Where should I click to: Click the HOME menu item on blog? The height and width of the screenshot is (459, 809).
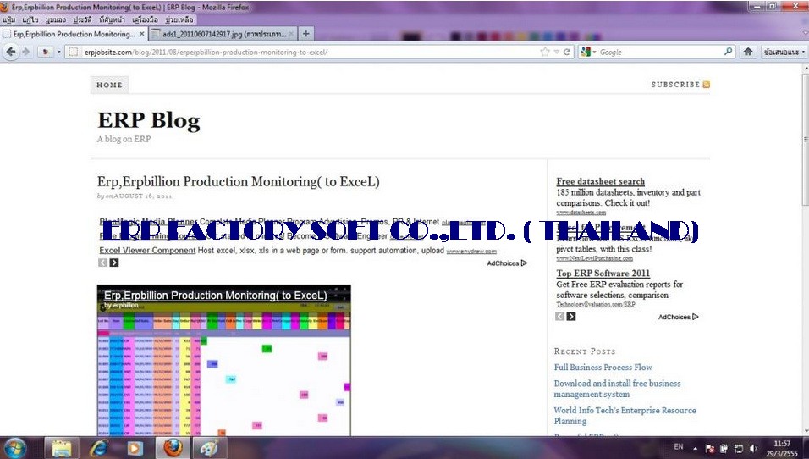(x=109, y=85)
